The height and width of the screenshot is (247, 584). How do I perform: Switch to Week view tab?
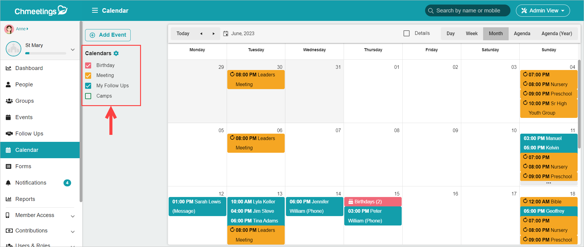pyautogui.click(x=472, y=34)
